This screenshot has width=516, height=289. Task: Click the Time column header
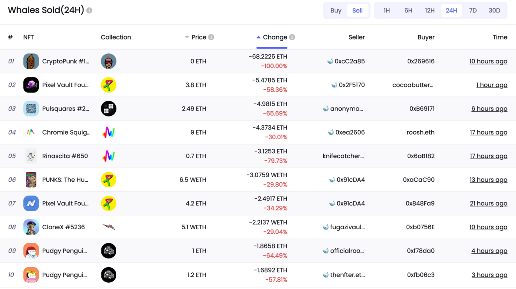click(500, 37)
